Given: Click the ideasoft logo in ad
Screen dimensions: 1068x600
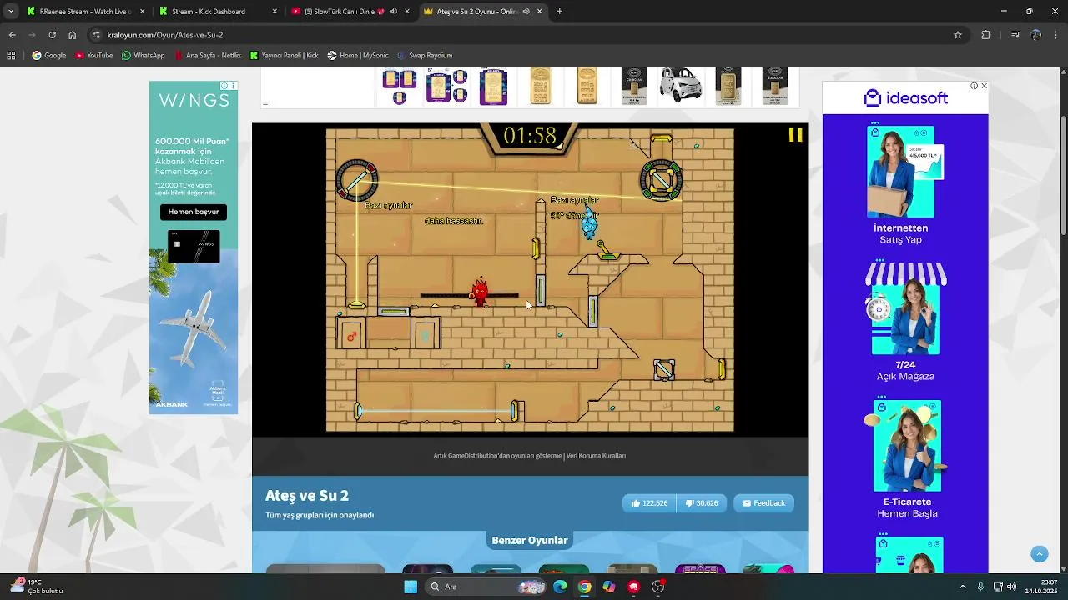Looking at the screenshot, I should coord(905,98).
